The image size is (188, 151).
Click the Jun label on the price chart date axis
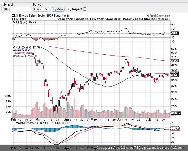(x=120, y=120)
